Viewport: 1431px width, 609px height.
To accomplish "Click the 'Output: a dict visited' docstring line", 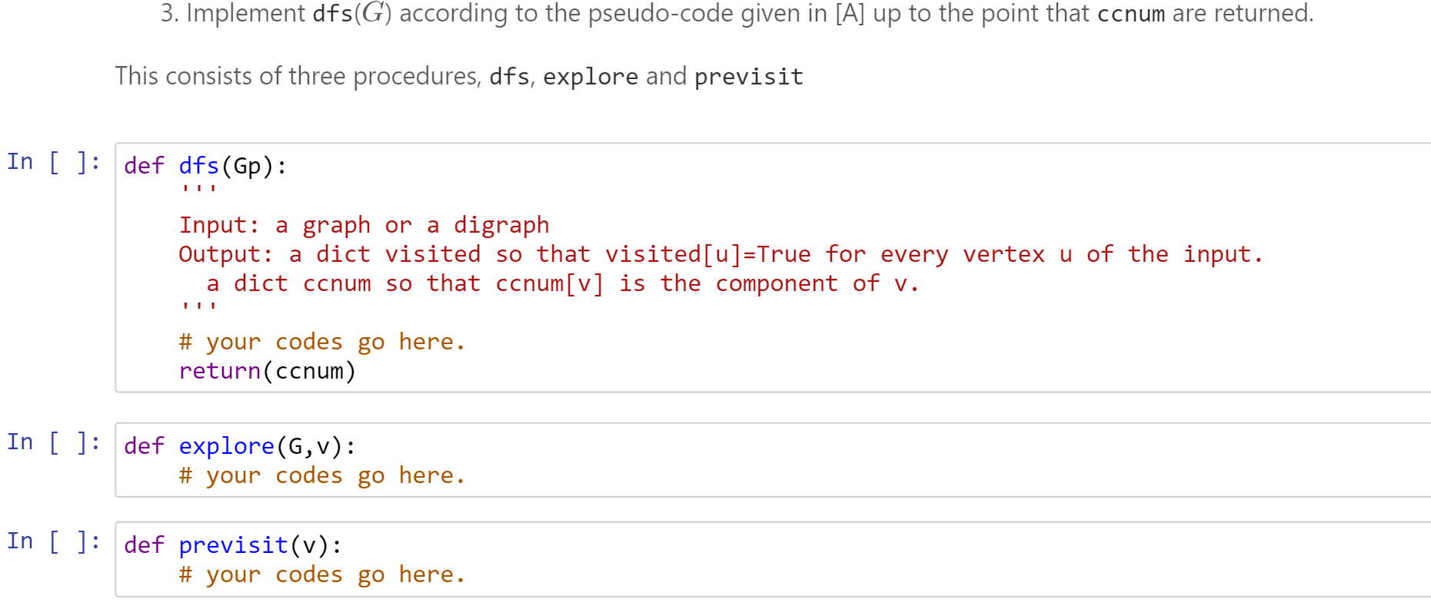I will pos(720,254).
